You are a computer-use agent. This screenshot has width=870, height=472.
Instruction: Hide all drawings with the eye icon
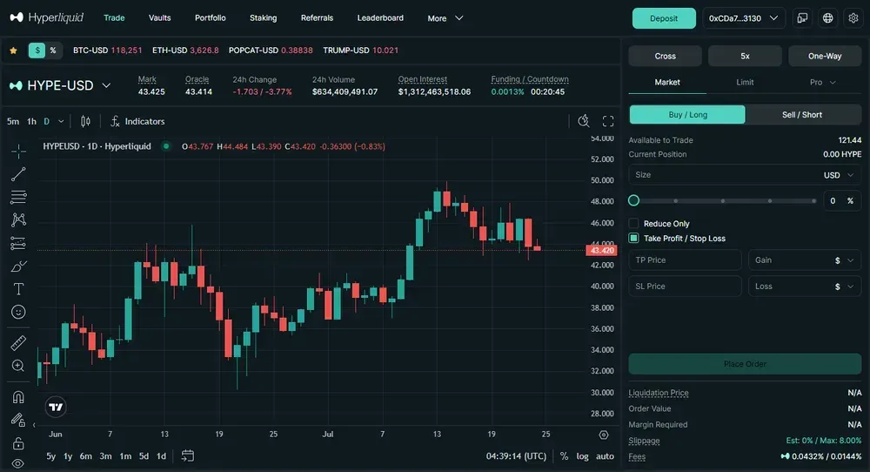(18, 463)
